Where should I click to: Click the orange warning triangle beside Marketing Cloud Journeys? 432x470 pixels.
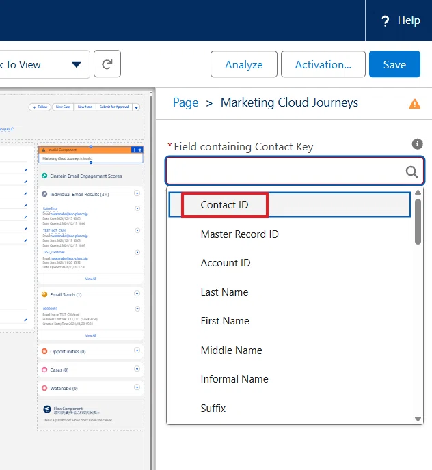tap(415, 104)
